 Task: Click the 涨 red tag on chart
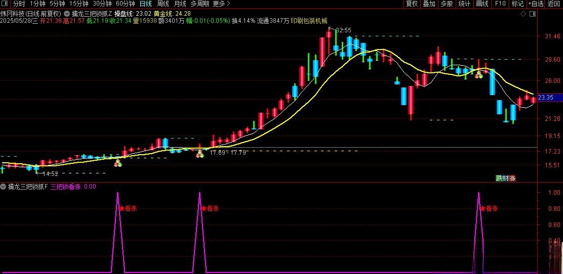(x=512, y=178)
